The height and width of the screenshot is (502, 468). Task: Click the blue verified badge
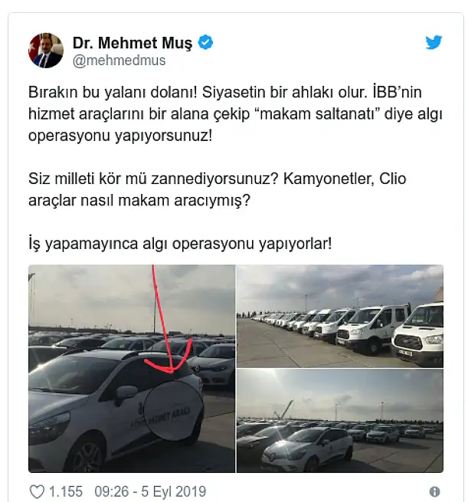[206, 42]
